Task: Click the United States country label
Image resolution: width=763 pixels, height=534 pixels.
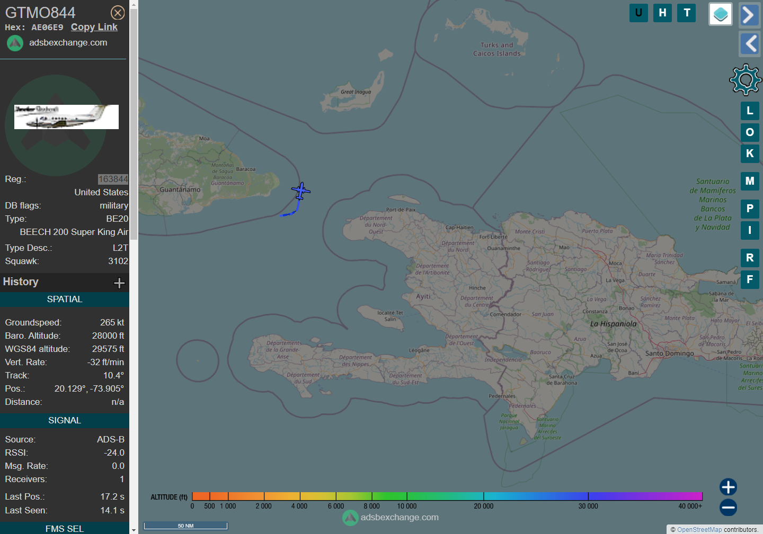Action: 101,192
